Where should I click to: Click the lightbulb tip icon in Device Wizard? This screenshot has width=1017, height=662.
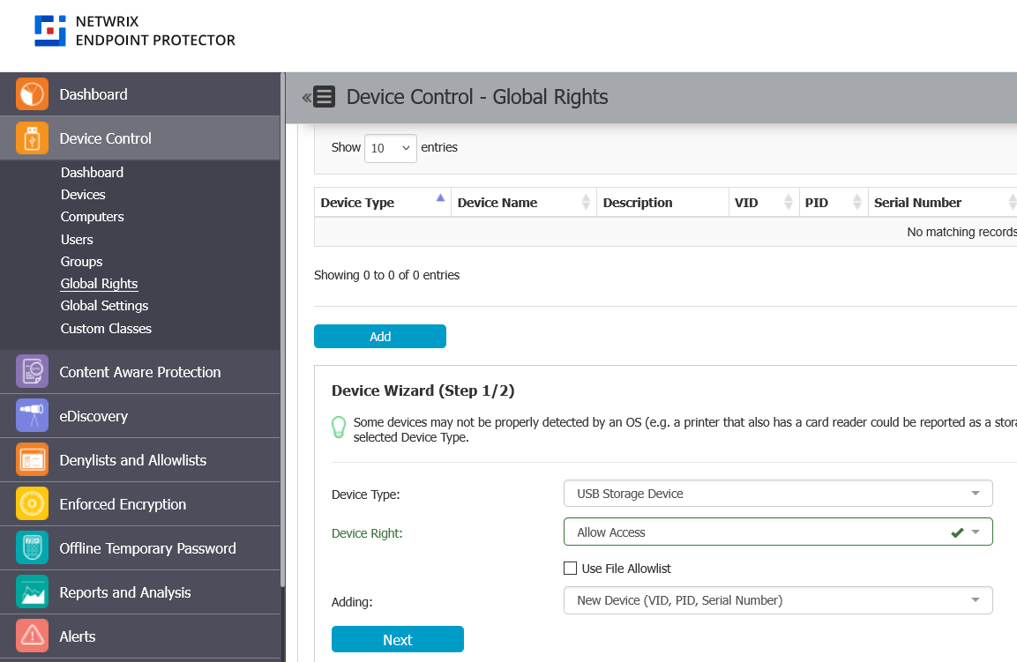339,428
